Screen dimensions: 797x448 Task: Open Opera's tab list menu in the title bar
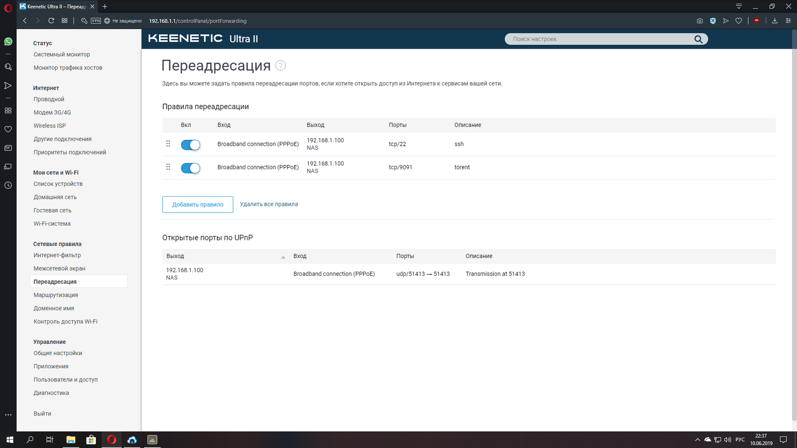739,6
